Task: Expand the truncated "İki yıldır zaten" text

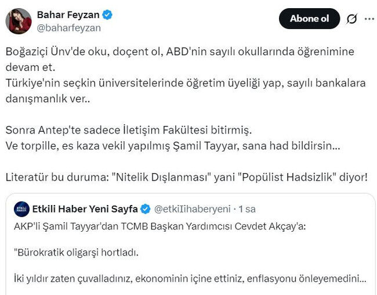Action: point(188,279)
